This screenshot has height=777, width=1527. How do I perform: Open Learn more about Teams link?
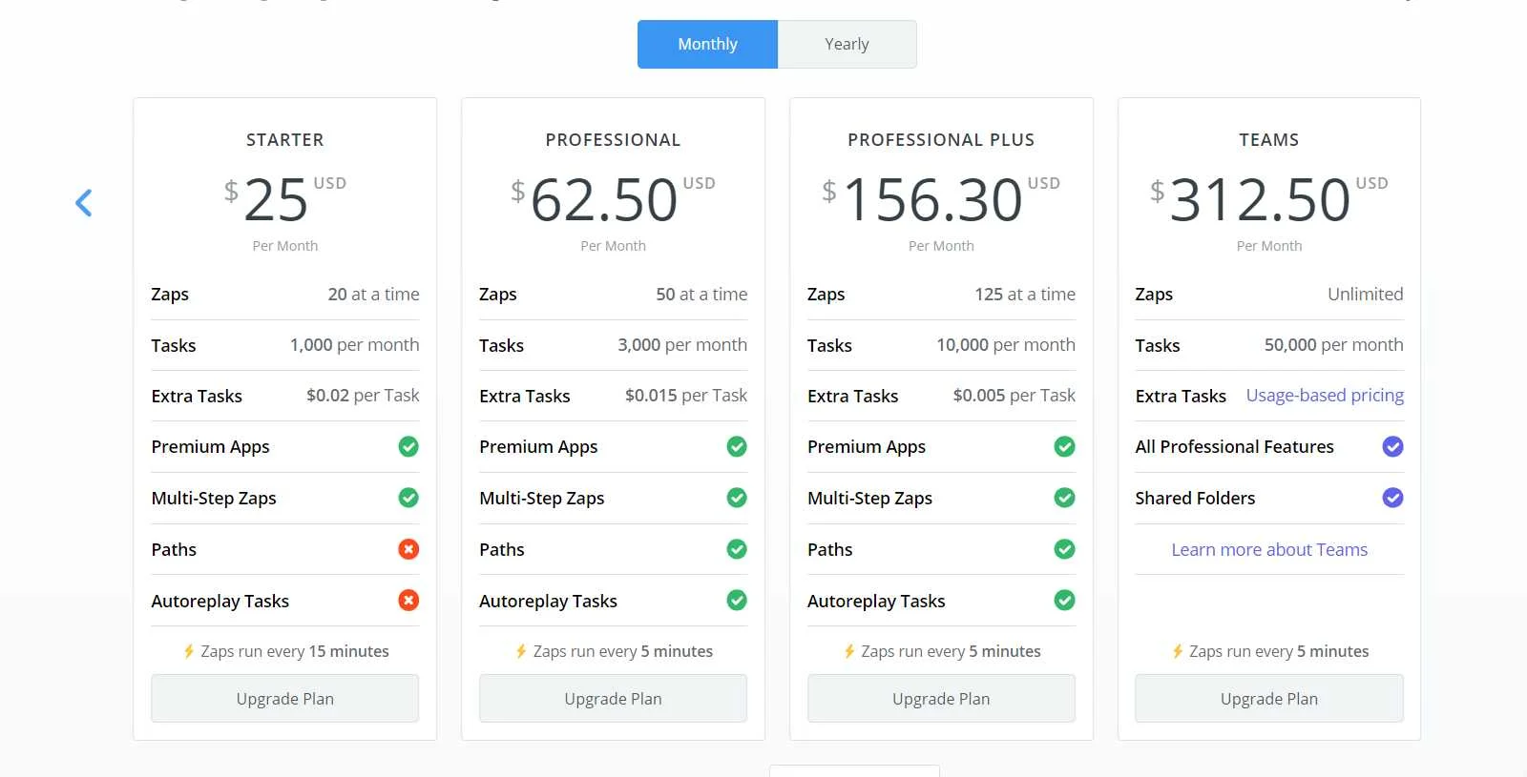point(1269,549)
